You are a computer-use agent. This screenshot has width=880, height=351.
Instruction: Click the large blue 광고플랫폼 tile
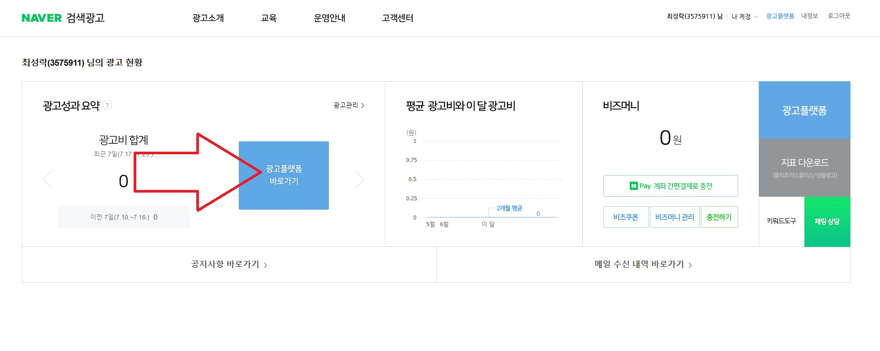pos(804,110)
